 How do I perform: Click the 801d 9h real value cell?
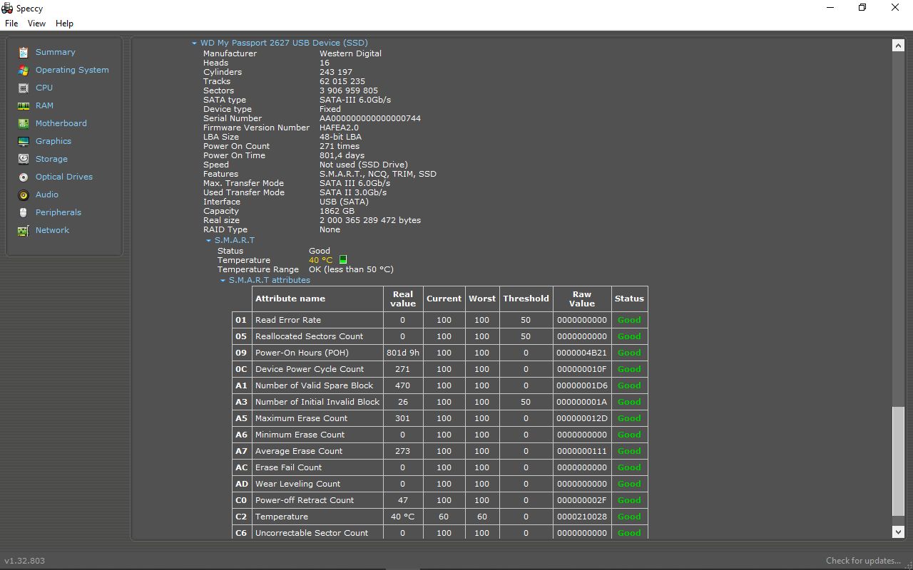[x=402, y=353]
